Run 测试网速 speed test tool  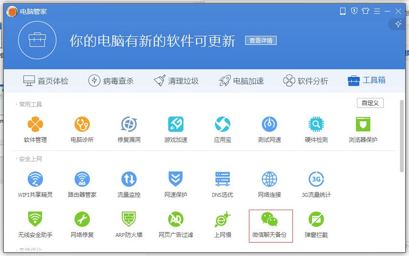click(269, 129)
